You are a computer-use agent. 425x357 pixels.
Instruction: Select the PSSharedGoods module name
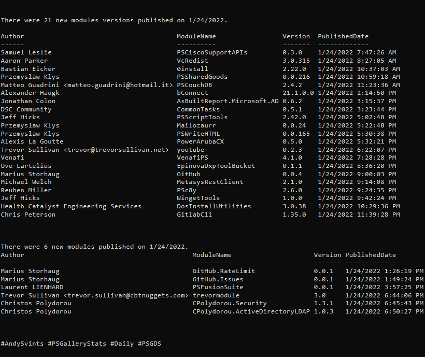coord(202,77)
